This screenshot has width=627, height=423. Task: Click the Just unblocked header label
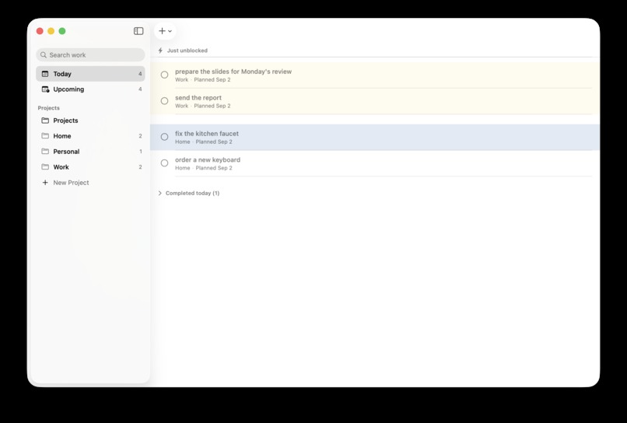coord(187,51)
